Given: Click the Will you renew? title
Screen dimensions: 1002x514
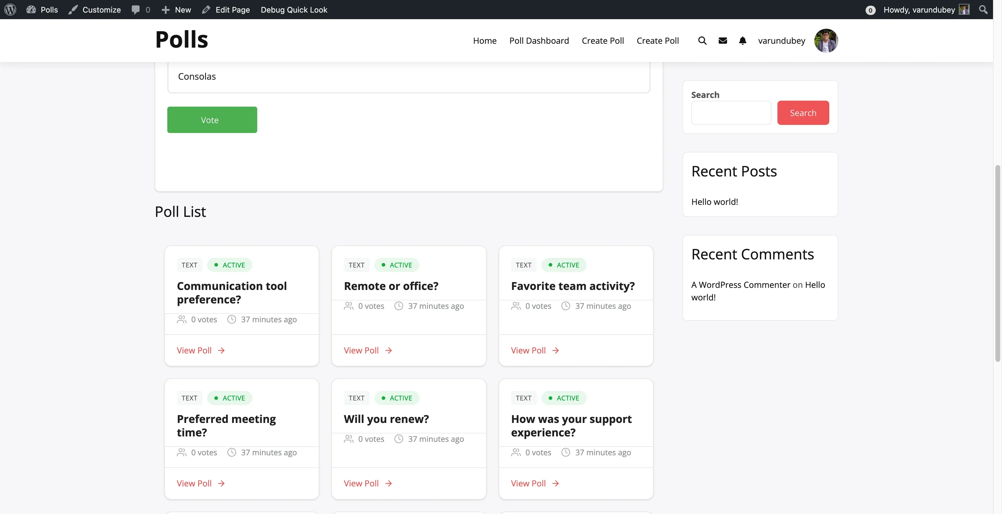Looking at the screenshot, I should [386, 419].
